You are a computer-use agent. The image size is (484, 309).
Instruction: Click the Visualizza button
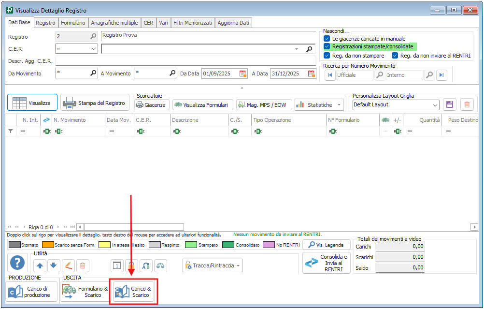tap(32, 103)
